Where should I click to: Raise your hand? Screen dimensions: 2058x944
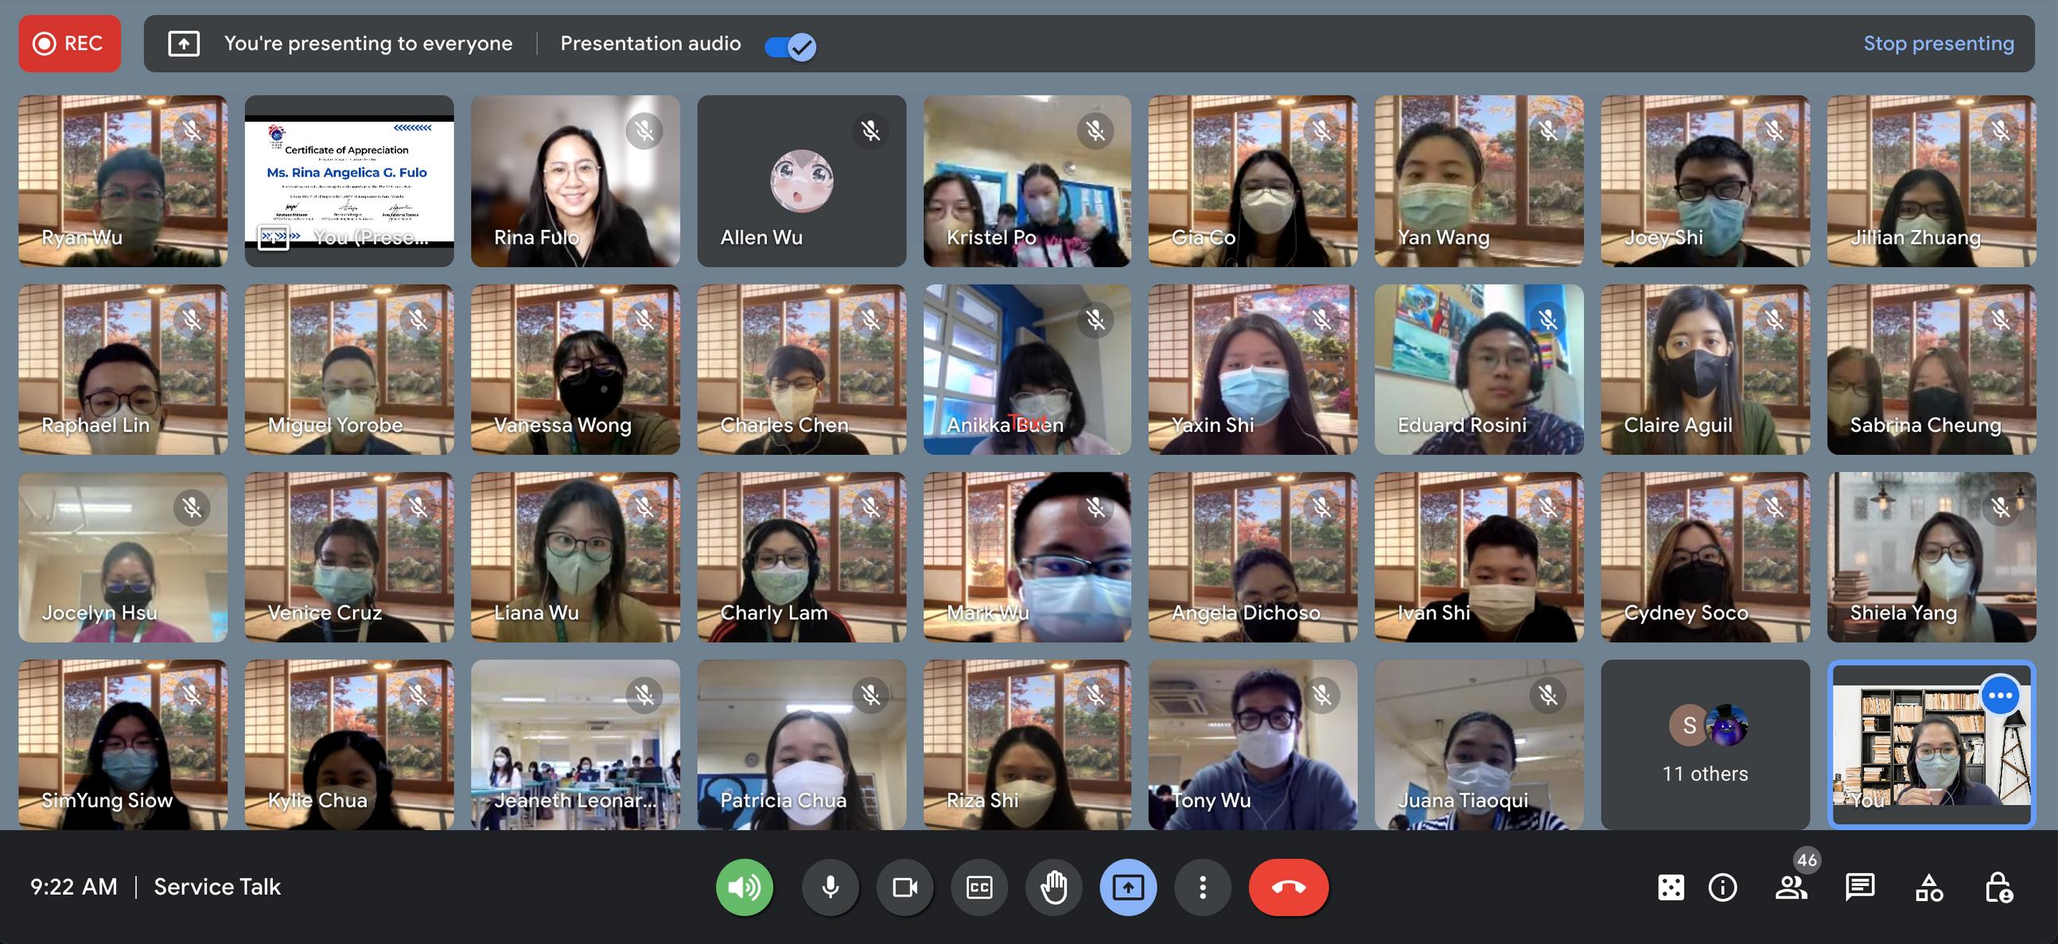click(1054, 887)
